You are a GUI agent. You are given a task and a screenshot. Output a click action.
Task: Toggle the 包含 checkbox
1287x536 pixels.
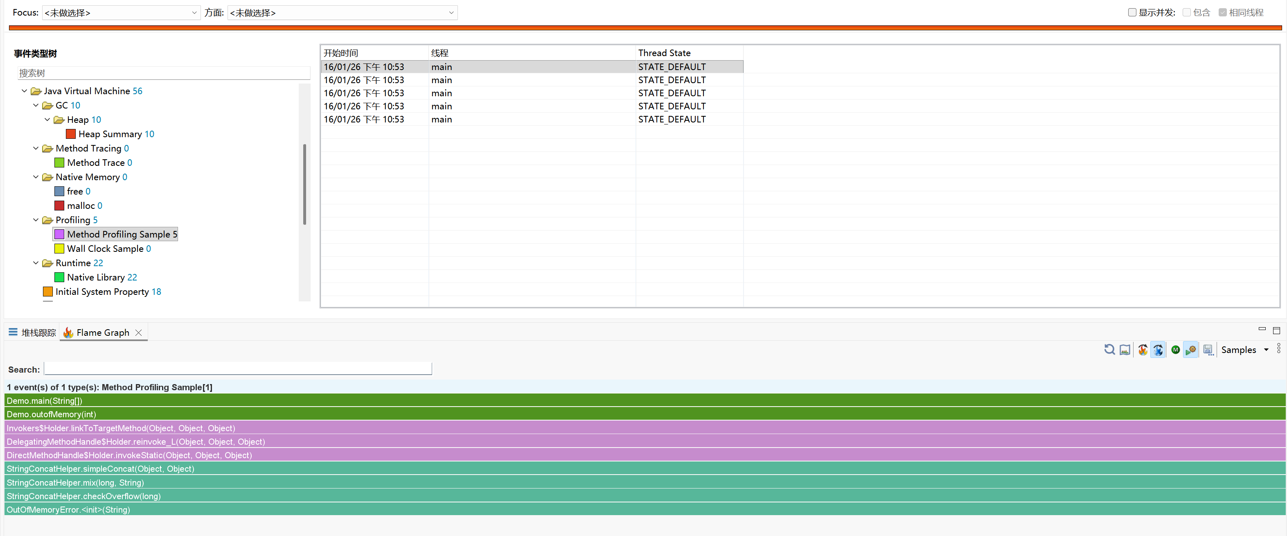1187,13
